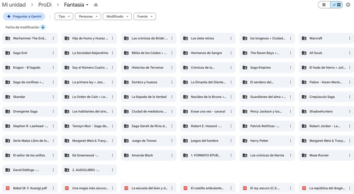Open the view details info icon
Image resolution: width=354 pixels, height=194 pixels.
click(348, 5)
